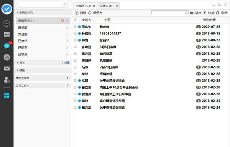Open the apps grid sidebar icon

[7, 96]
